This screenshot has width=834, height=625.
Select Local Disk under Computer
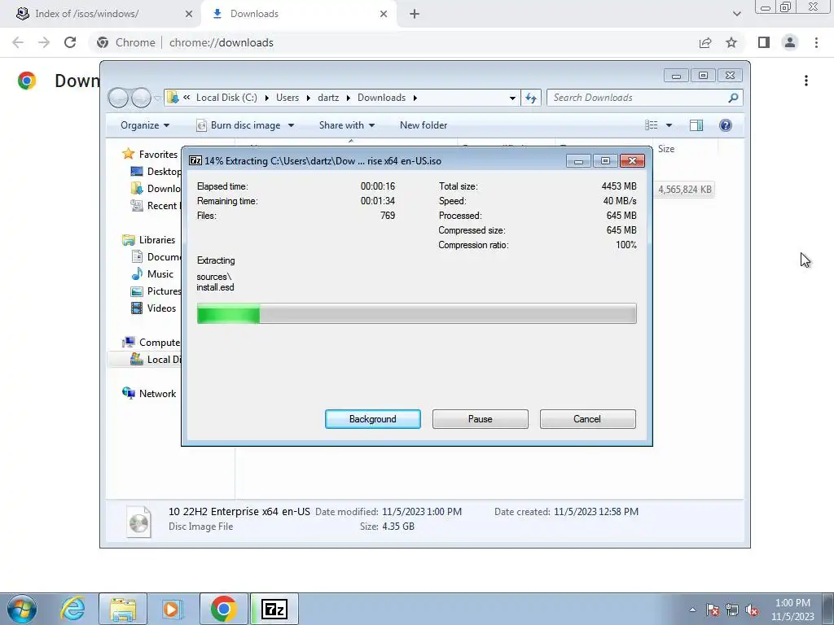pos(145,360)
